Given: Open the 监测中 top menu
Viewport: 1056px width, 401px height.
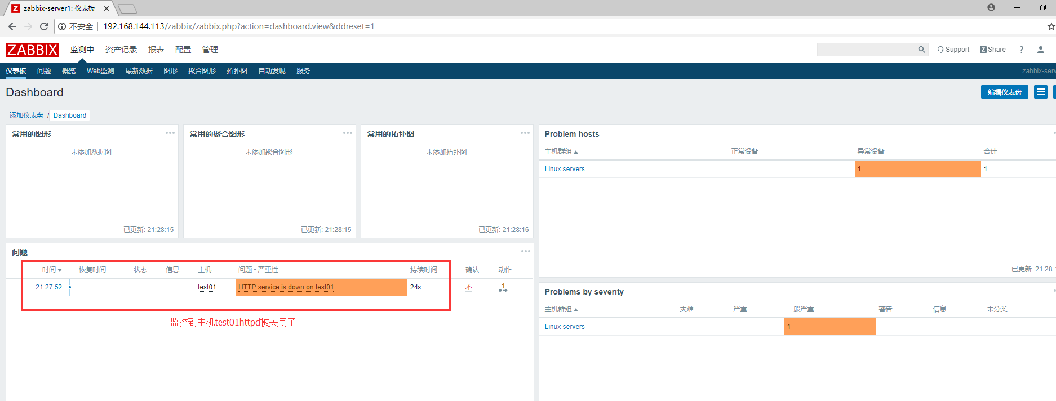Looking at the screenshot, I should coord(82,50).
